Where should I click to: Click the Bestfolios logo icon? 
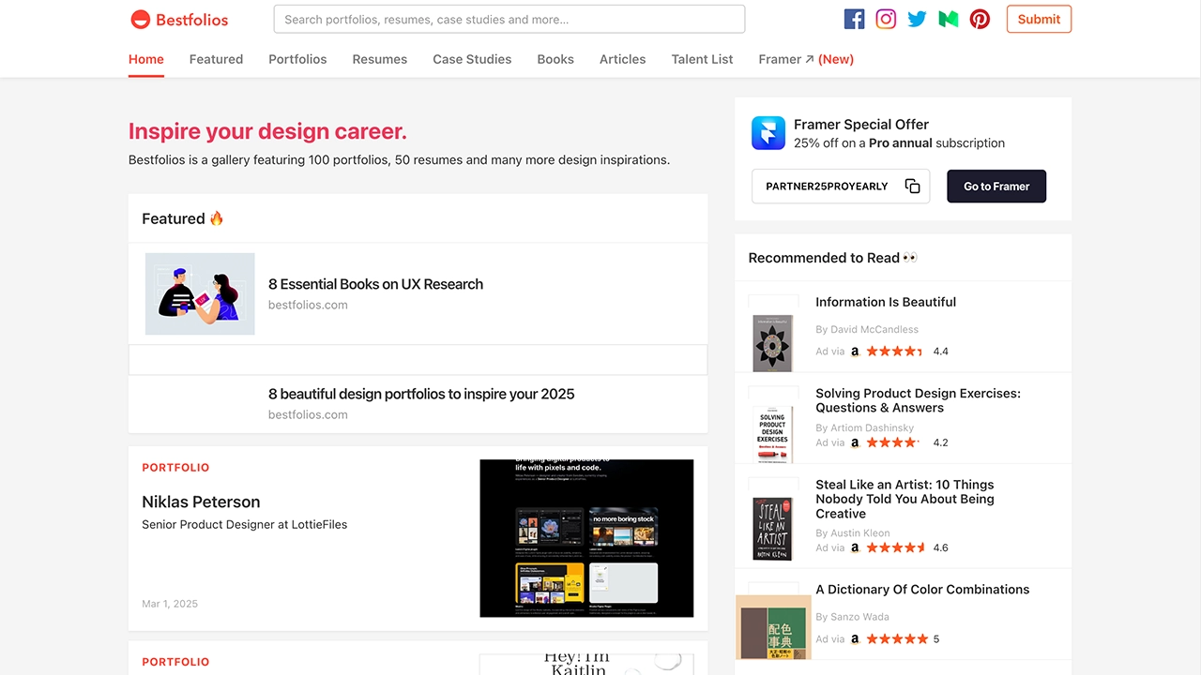click(x=140, y=19)
